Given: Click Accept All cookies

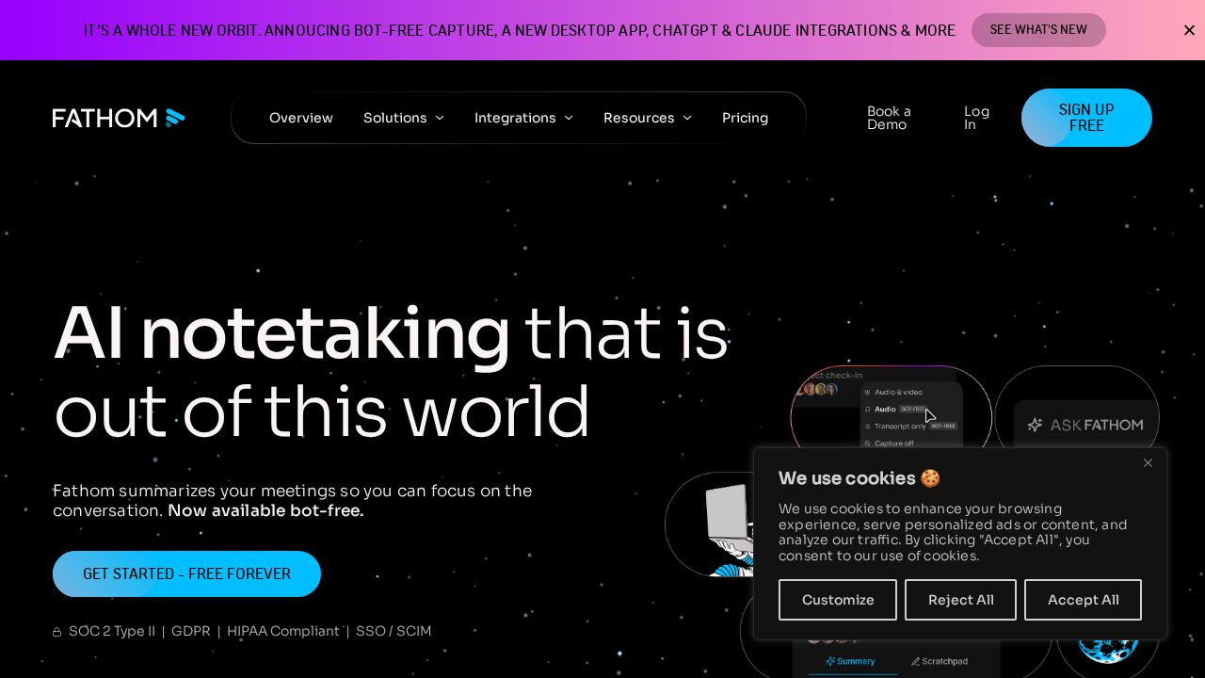Looking at the screenshot, I should click(x=1083, y=600).
